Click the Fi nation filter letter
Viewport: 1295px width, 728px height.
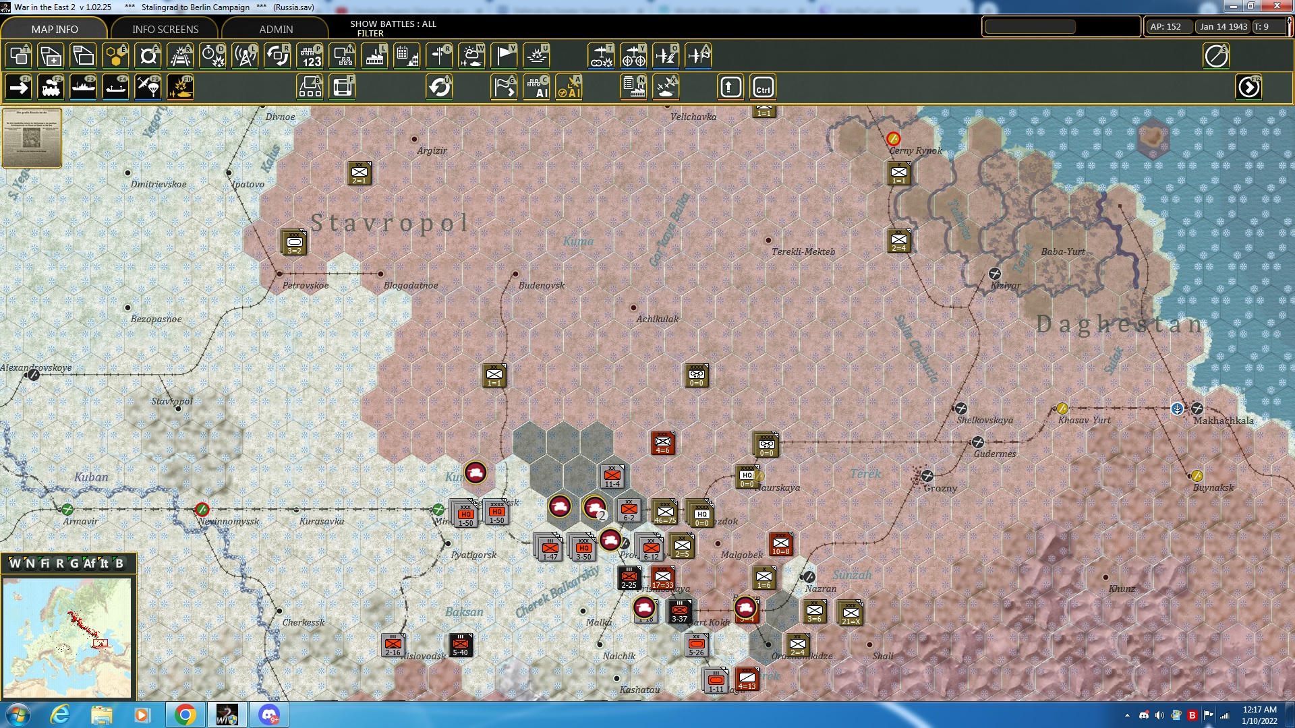(x=45, y=564)
